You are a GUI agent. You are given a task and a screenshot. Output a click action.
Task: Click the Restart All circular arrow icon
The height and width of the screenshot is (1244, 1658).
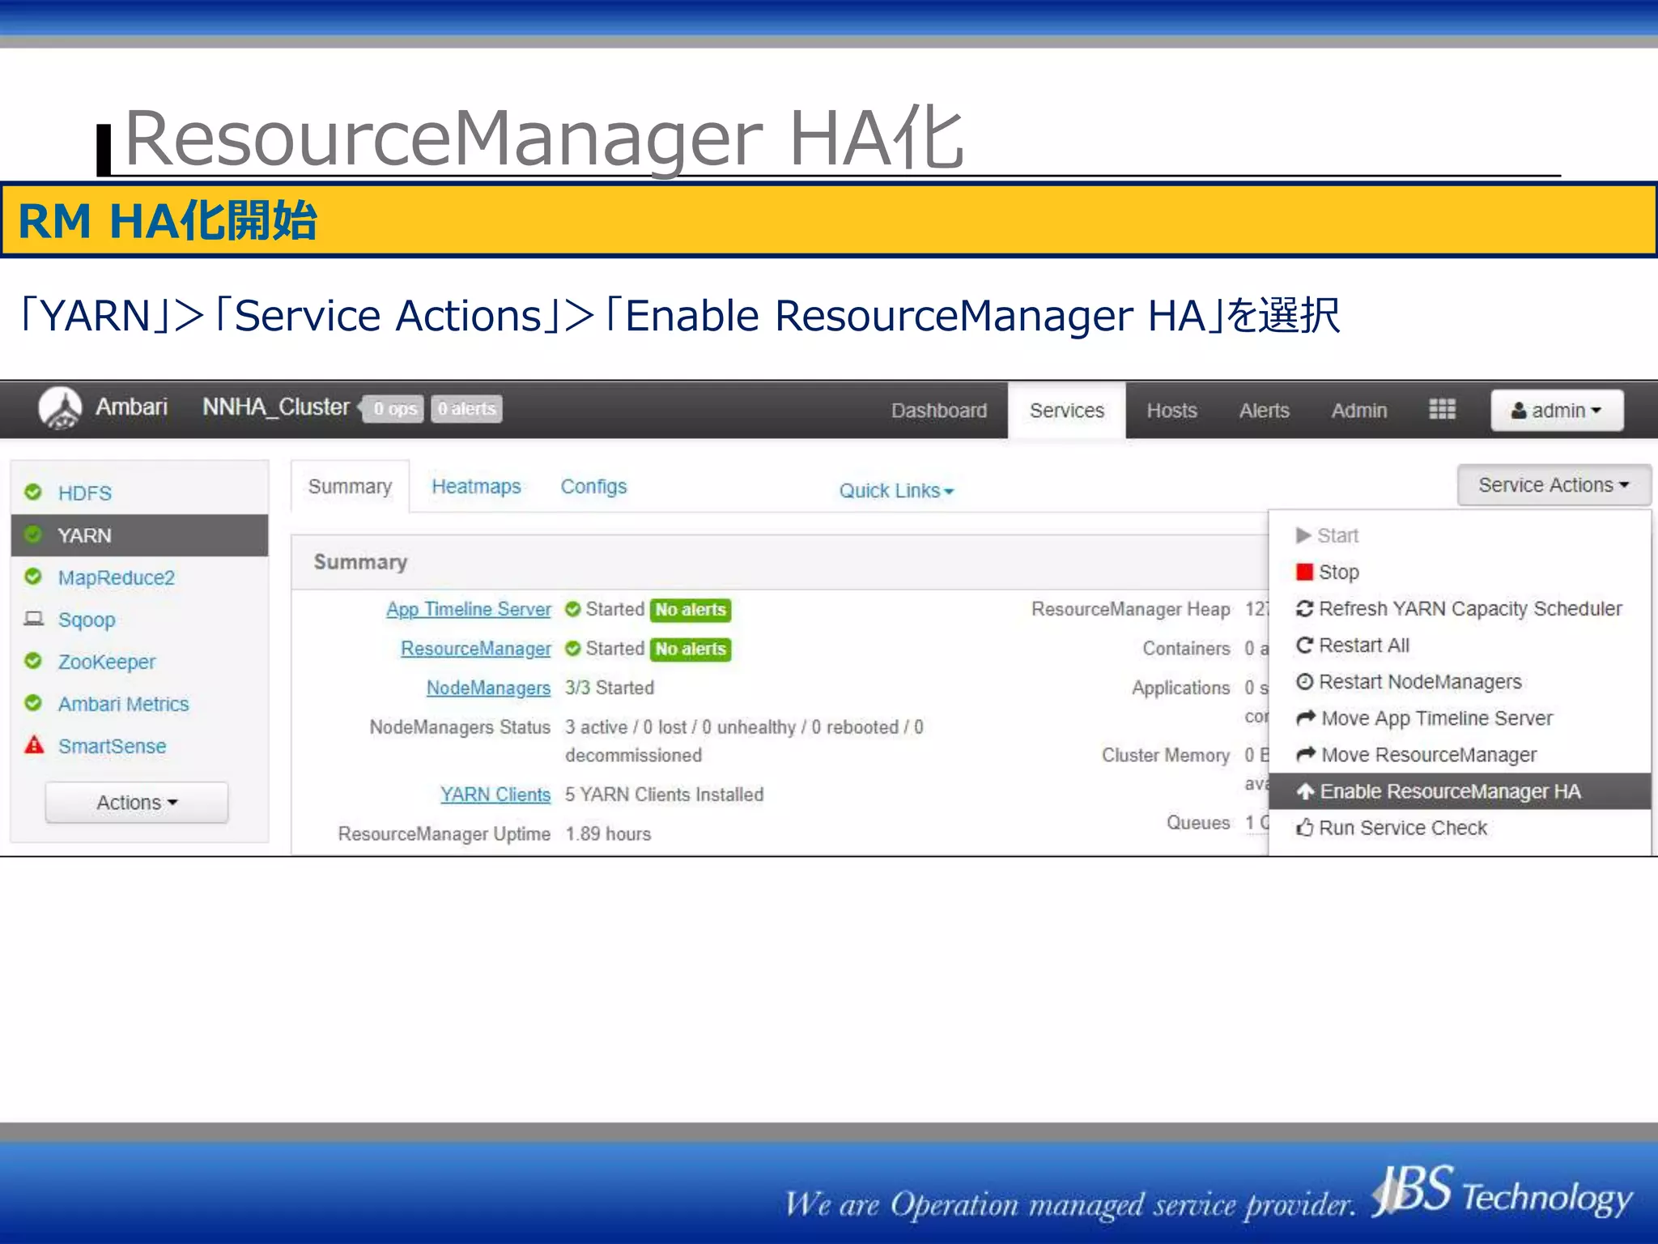(x=1304, y=645)
